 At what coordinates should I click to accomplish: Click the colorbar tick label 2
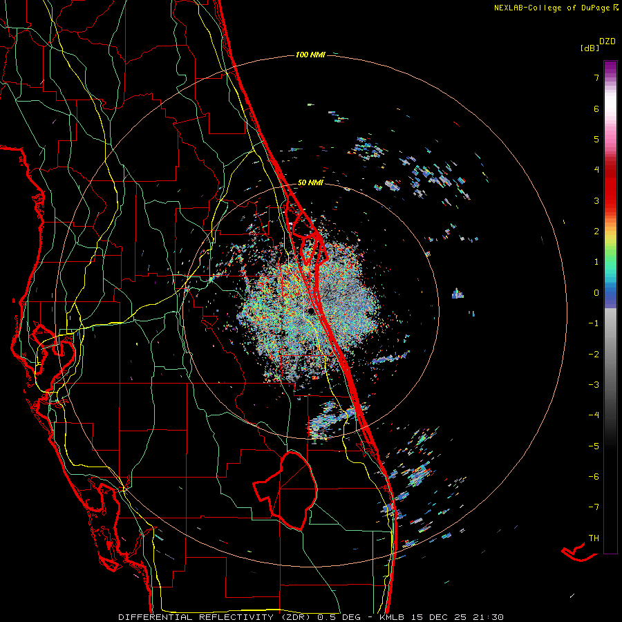coord(596,232)
